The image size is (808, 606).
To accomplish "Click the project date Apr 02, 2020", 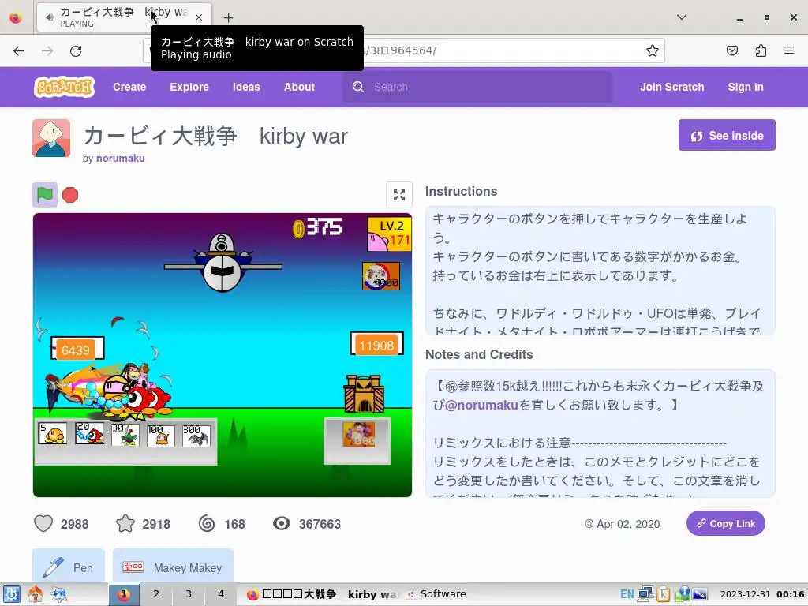I will click(x=628, y=524).
